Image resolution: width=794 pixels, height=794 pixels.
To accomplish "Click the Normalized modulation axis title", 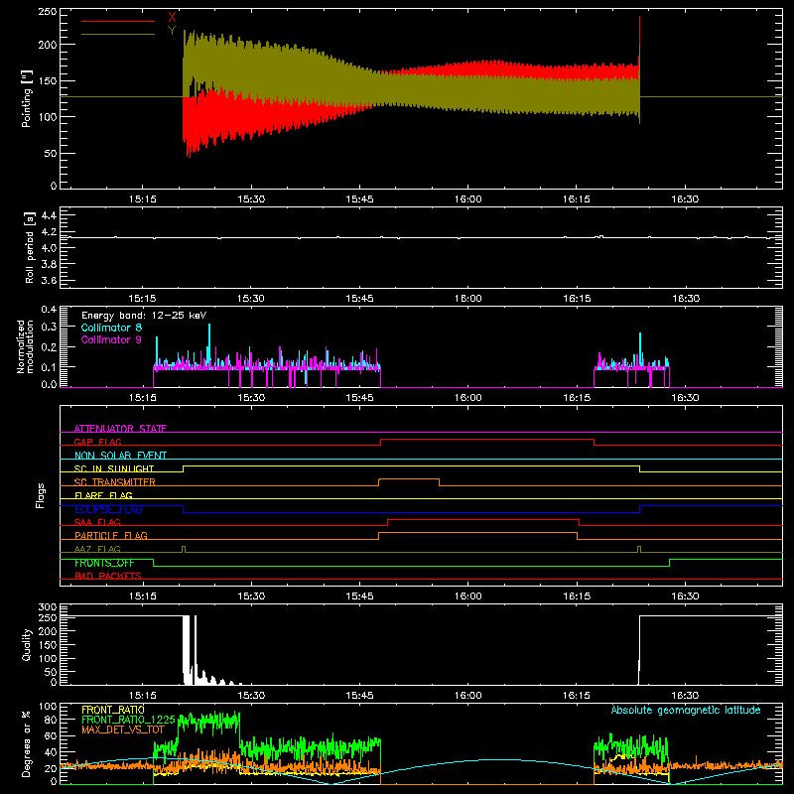I will tap(26, 346).
